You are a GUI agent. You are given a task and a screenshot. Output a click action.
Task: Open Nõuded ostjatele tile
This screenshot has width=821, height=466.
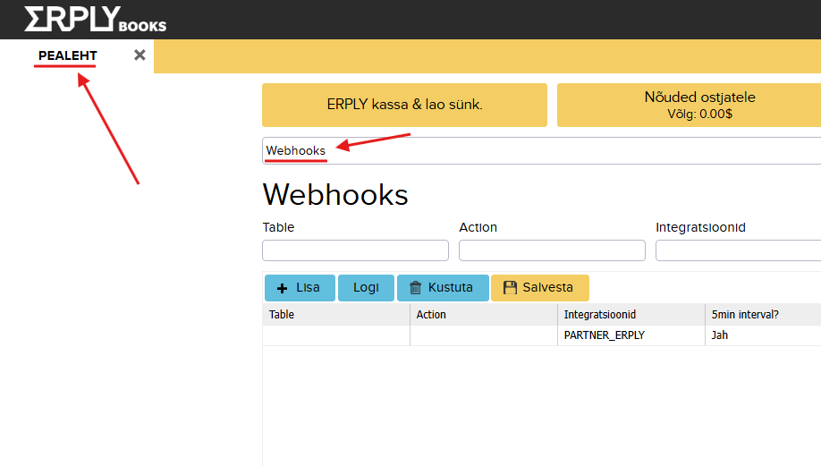689,105
